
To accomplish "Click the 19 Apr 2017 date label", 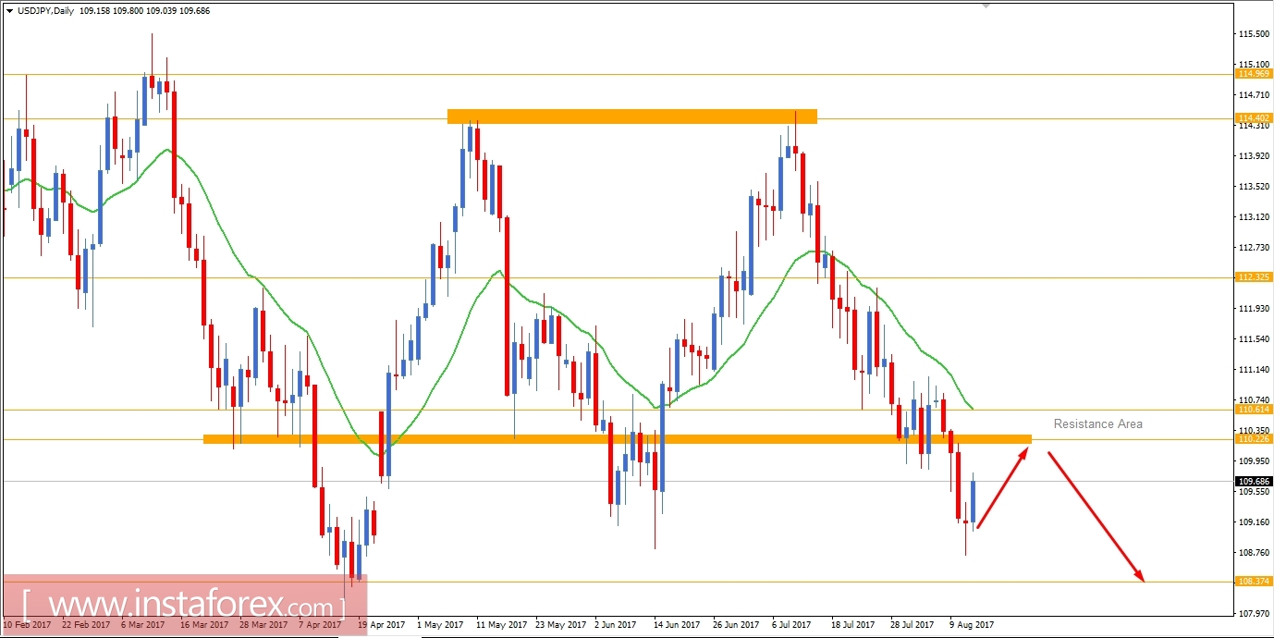I will coord(380,624).
